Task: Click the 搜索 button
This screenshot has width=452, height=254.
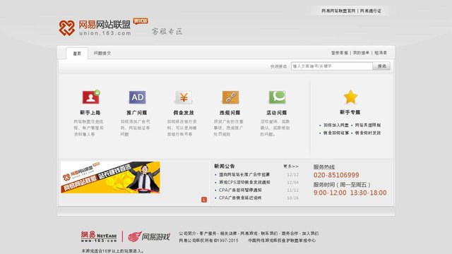Action: 381,66
